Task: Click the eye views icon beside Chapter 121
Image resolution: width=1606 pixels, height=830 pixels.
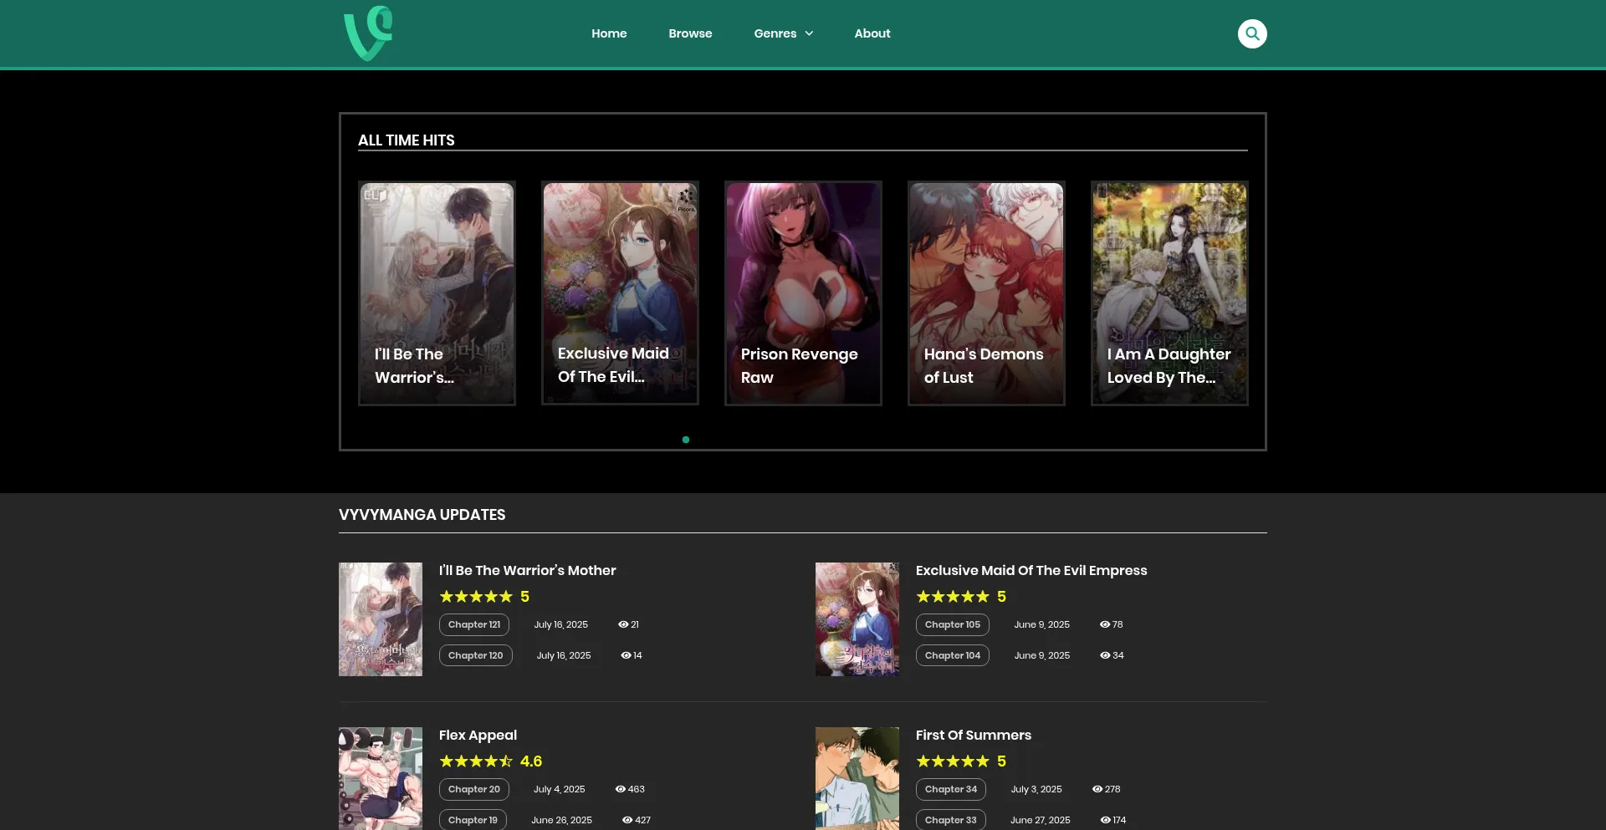Action: (x=623, y=624)
